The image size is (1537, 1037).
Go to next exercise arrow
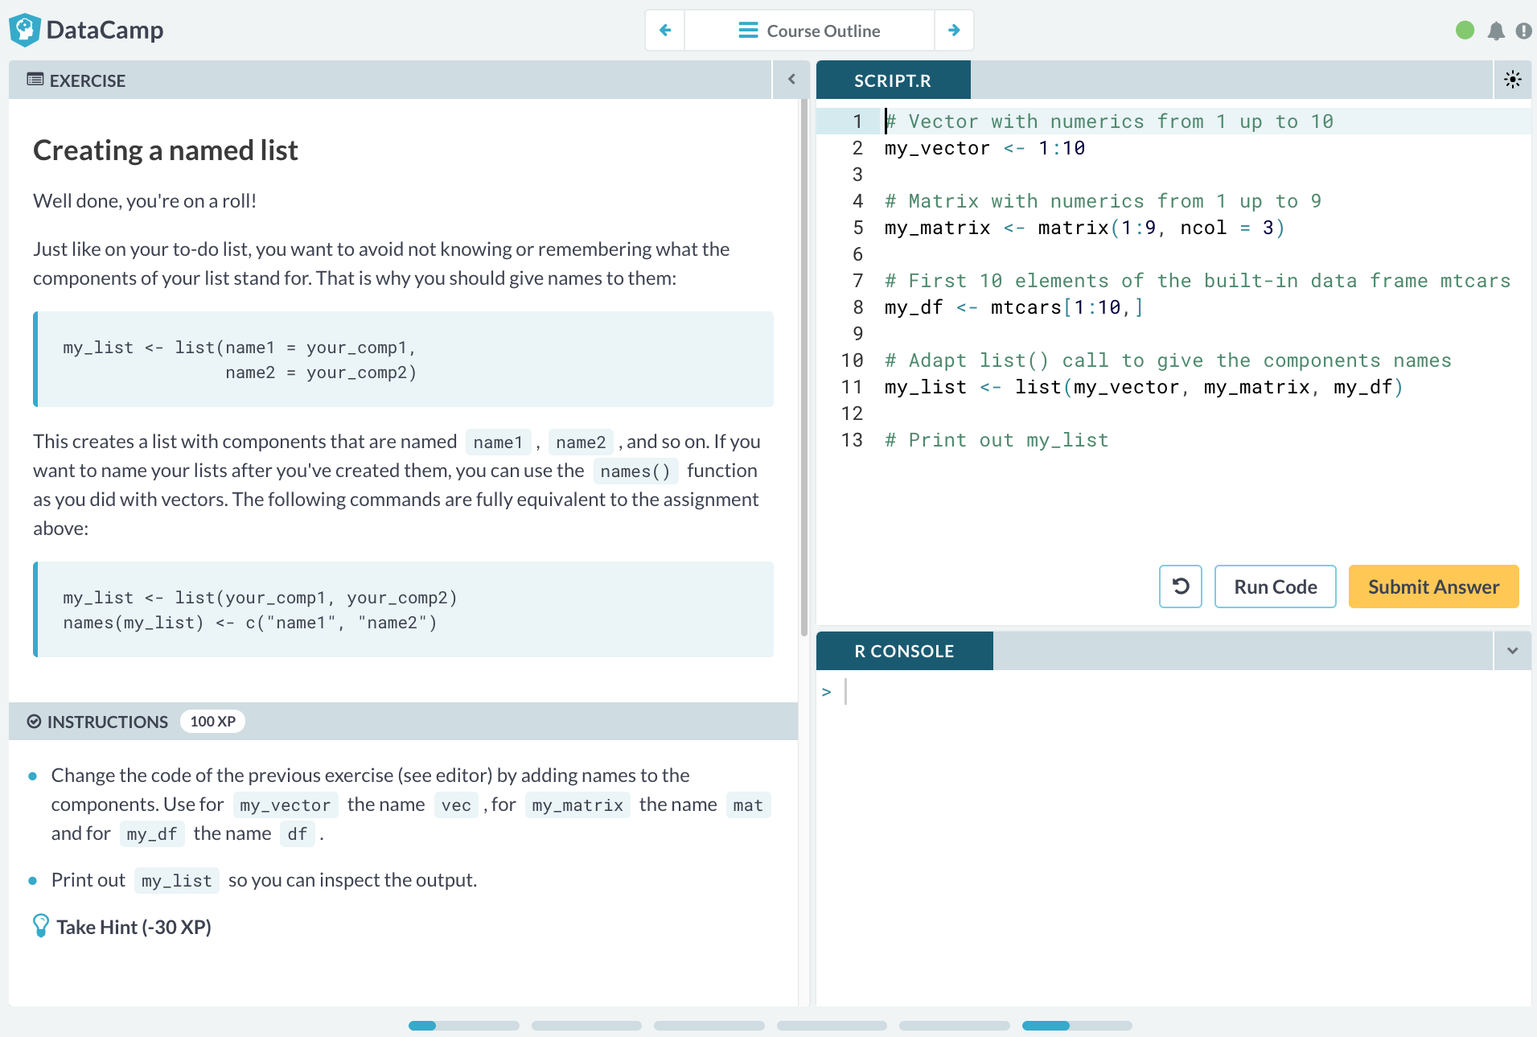click(954, 31)
